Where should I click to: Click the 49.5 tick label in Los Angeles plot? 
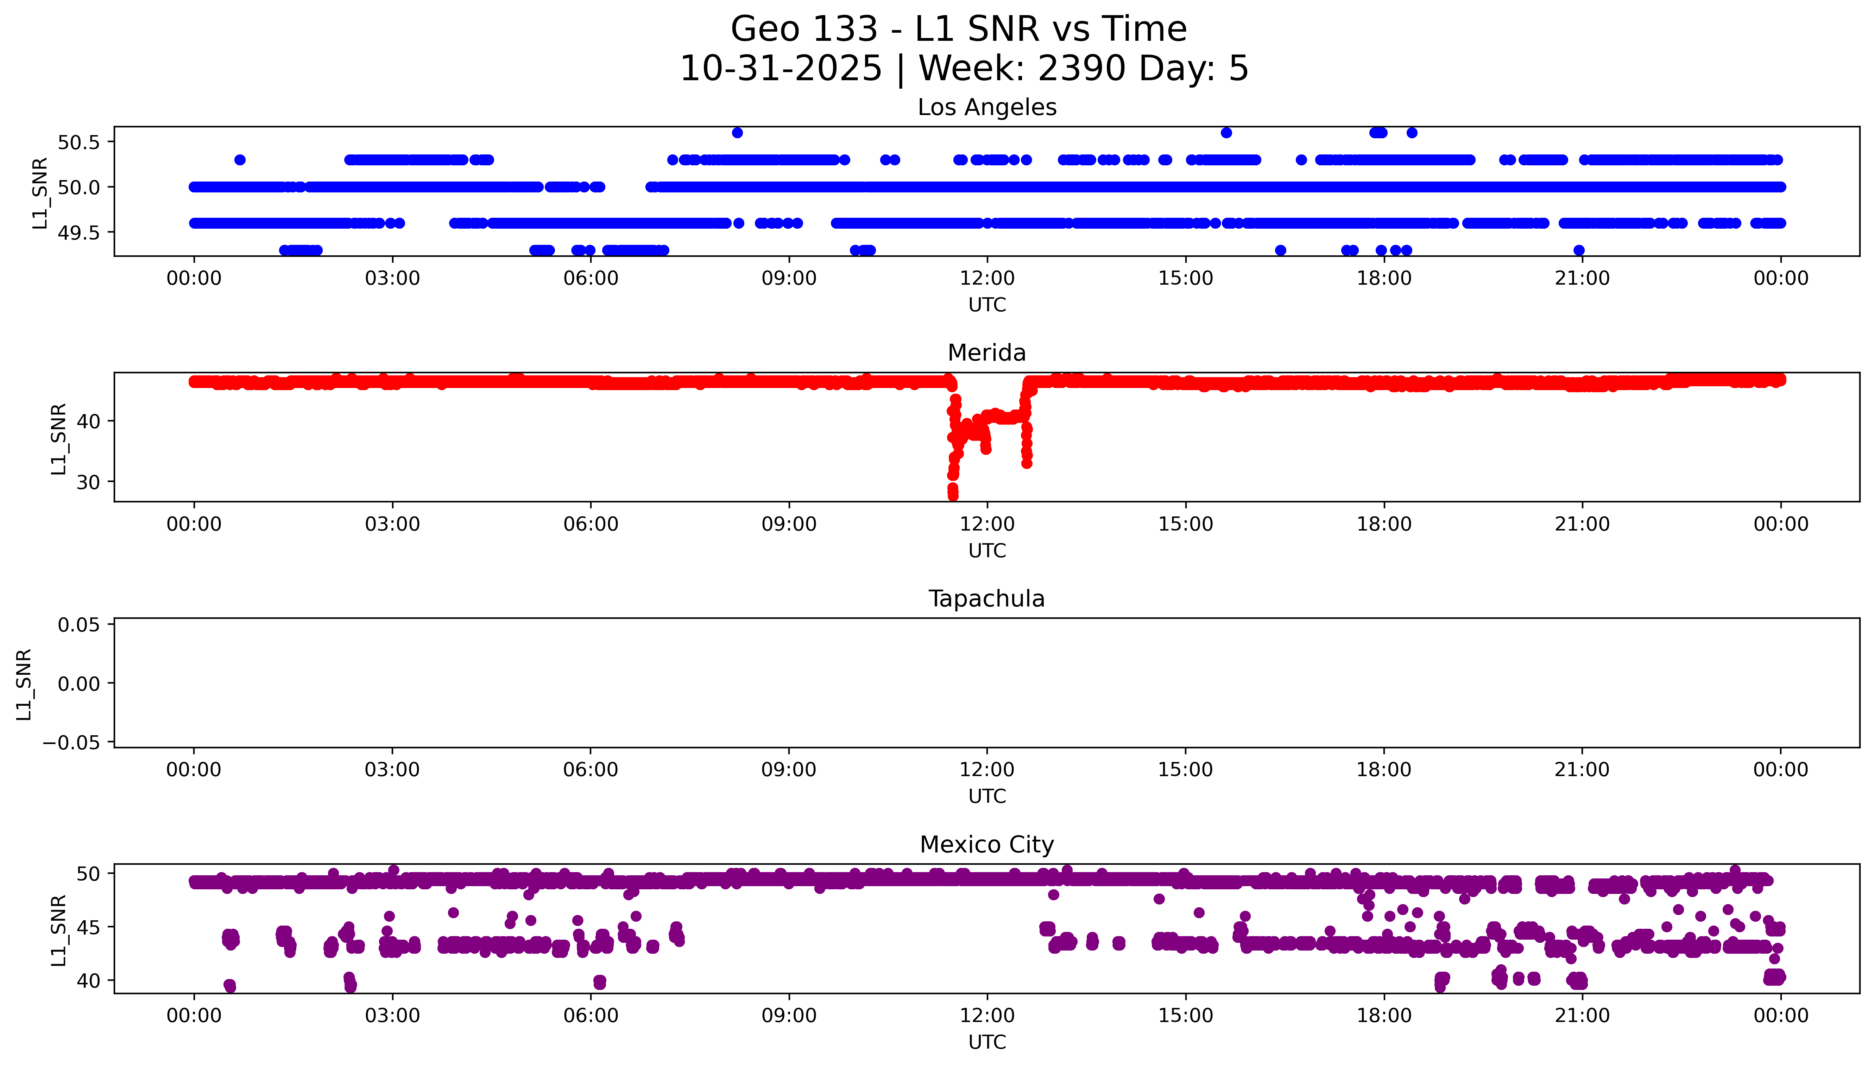[x=78, y=232]
